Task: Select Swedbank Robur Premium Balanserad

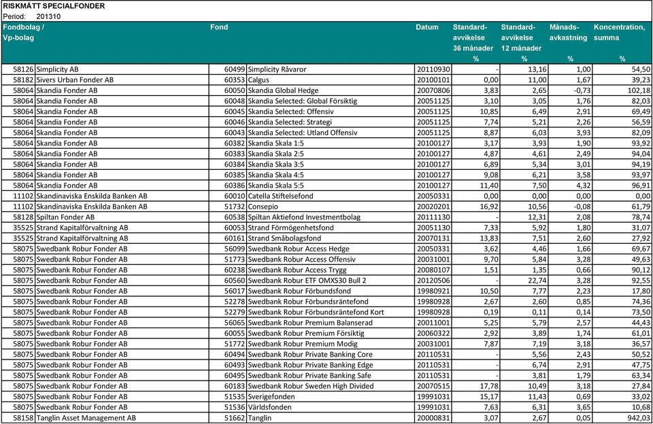Action: click(x=310, y=323)
